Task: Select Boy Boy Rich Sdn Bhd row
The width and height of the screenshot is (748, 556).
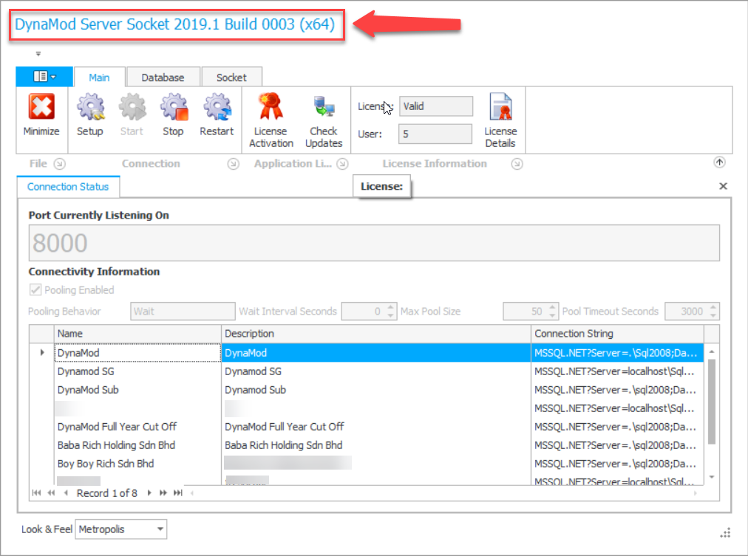Action: coord(137,464)
